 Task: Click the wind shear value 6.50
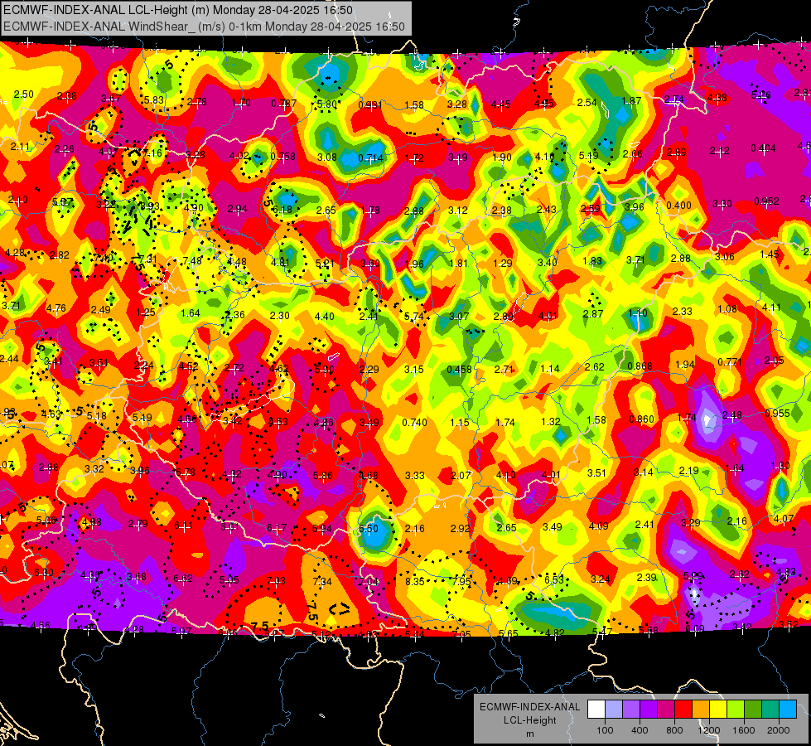(369, 529)
